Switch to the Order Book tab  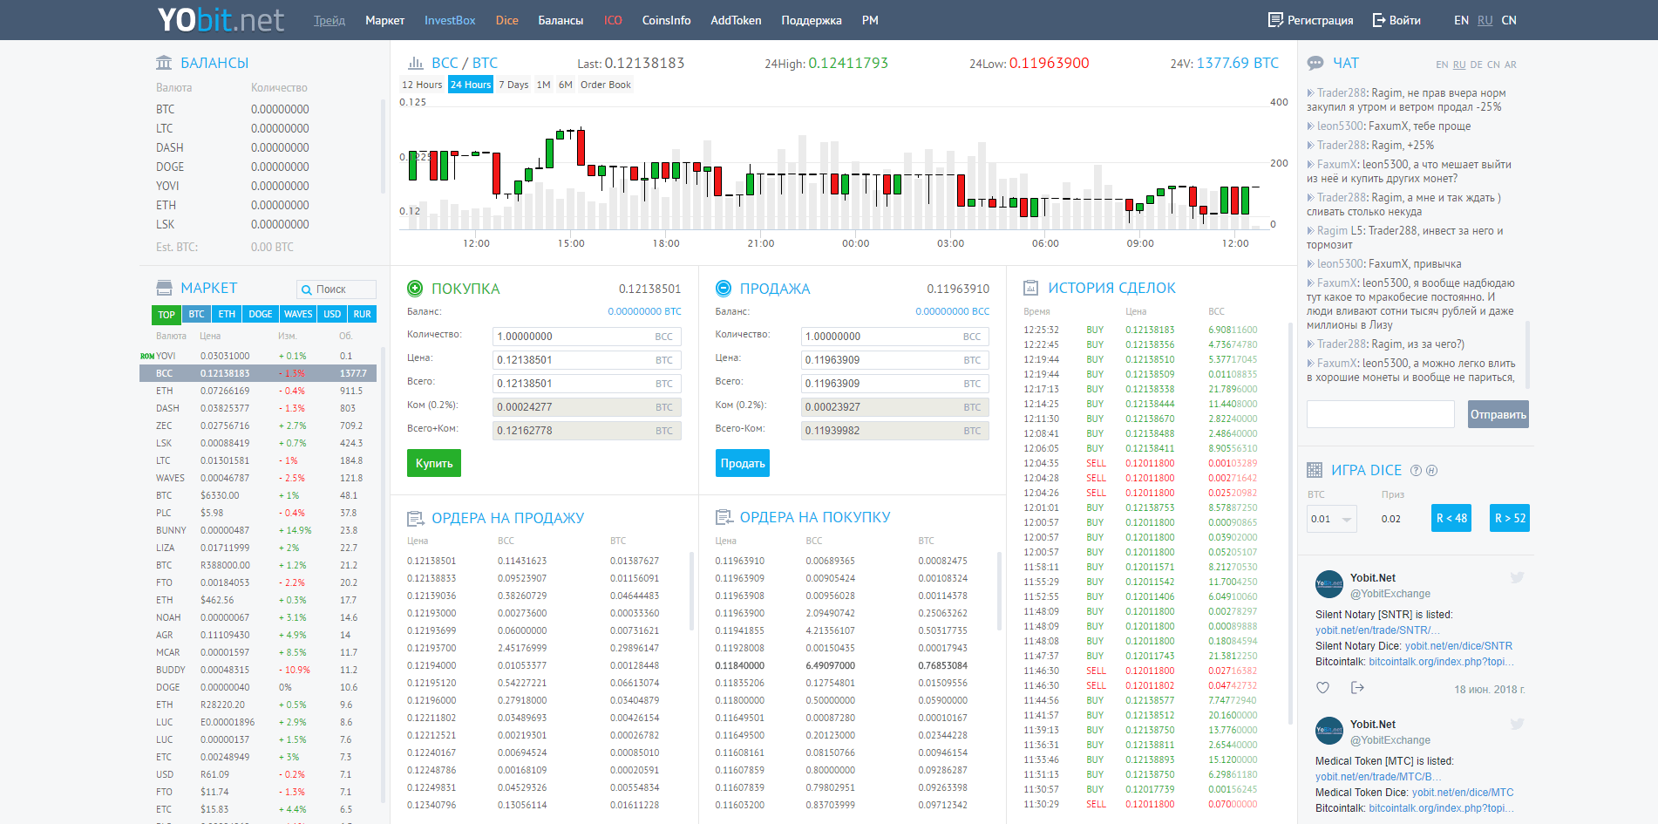pos(605,85)
